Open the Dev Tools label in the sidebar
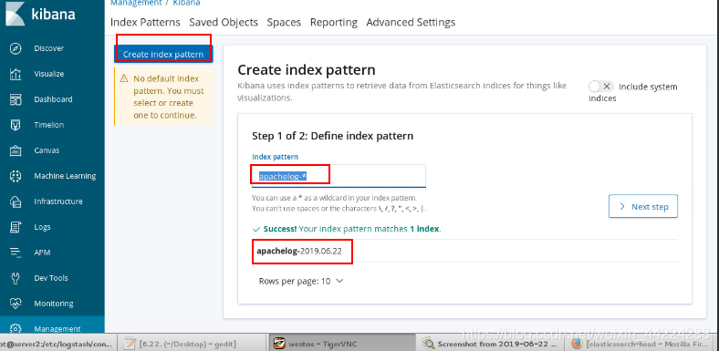The image size is (719, 351). pyautogui.click(x=51, y=278)
